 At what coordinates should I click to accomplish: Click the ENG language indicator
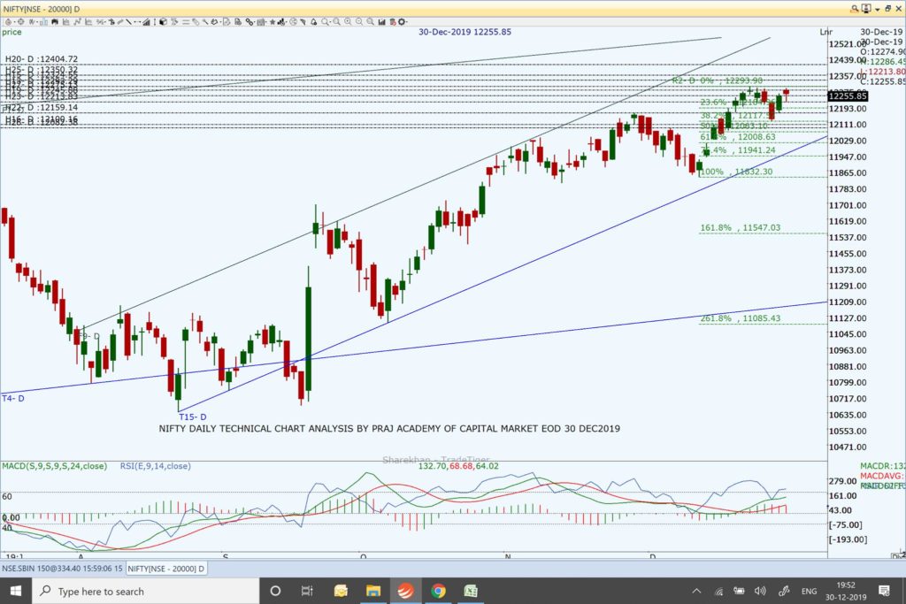[809, 591]
